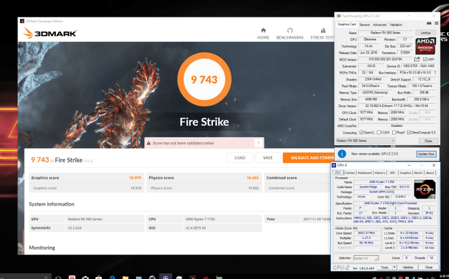The width and height of the screenshot is (449, 279).
Task: Click the Core Speed value in CPU-Z
Action: coord(366,233)
